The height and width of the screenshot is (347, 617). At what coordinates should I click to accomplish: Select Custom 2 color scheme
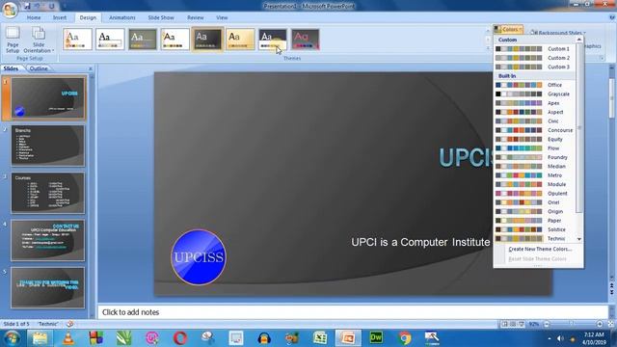(x=534, y=58)
